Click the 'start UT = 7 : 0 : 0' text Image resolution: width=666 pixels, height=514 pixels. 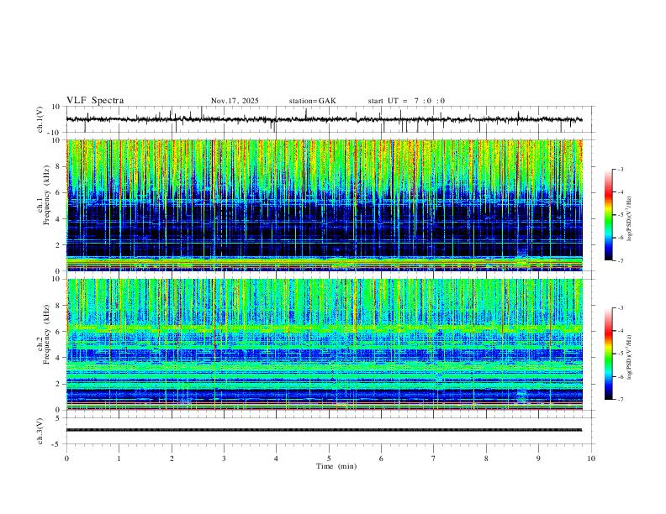(x=406, y=101)
